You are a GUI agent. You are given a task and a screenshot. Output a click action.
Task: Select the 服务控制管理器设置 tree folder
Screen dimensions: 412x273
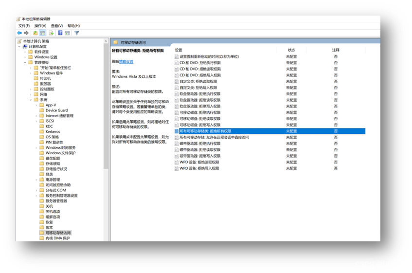(61, 196)
